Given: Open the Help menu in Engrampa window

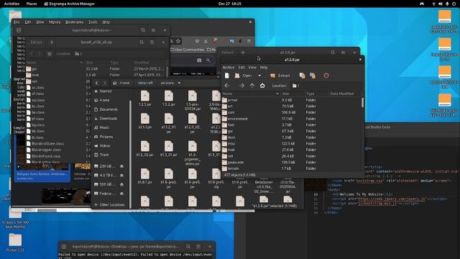Looking at the screenshot, I should pos(264,67).
